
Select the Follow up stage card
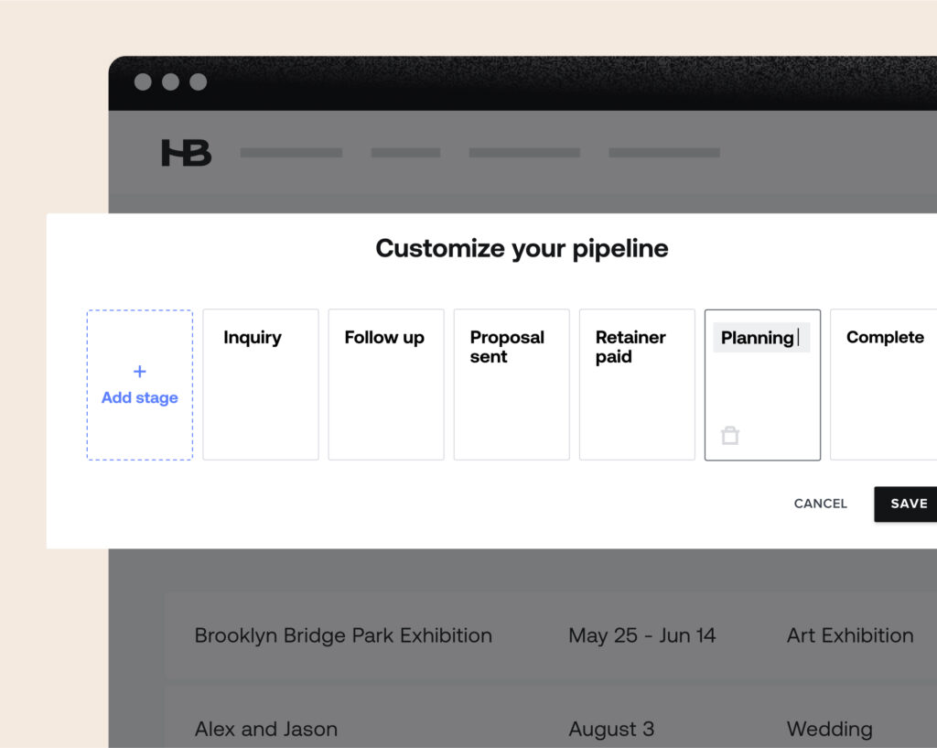coord(386,385)
